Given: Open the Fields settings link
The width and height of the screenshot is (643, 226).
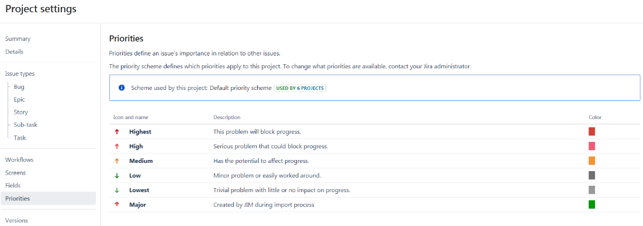Looking at the screenshot, I should (x=13, y=186).
